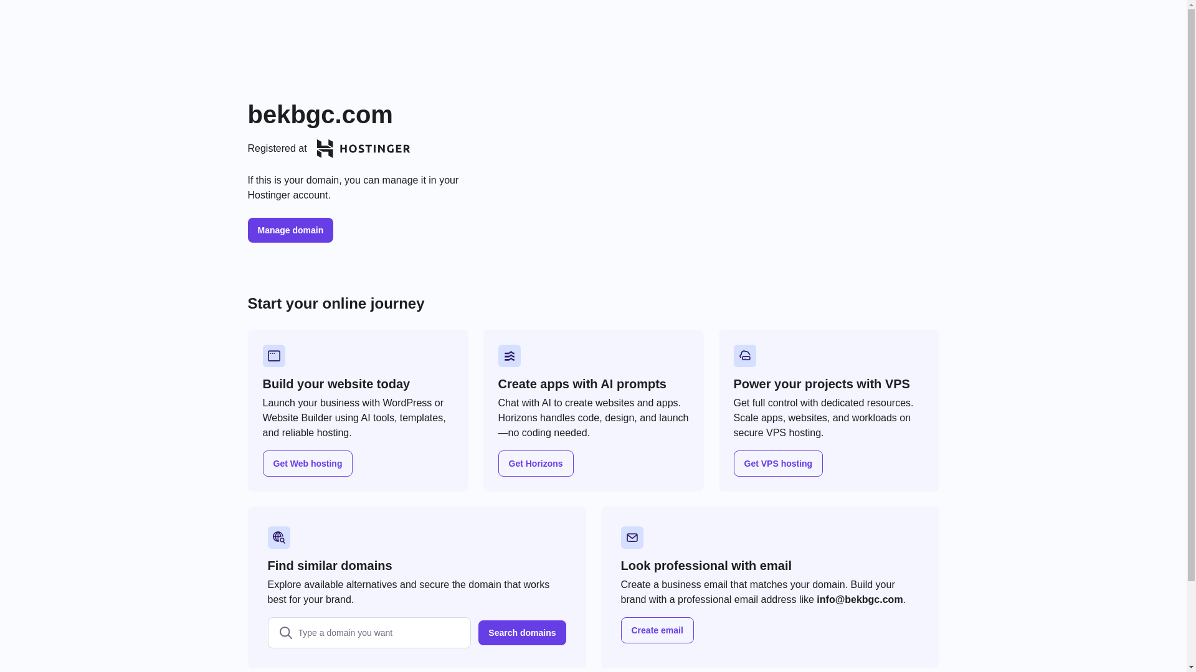The width and height of the screenshot is (1196, 672).
Task: Click the bekbgc.com heading
Action: 320,114
